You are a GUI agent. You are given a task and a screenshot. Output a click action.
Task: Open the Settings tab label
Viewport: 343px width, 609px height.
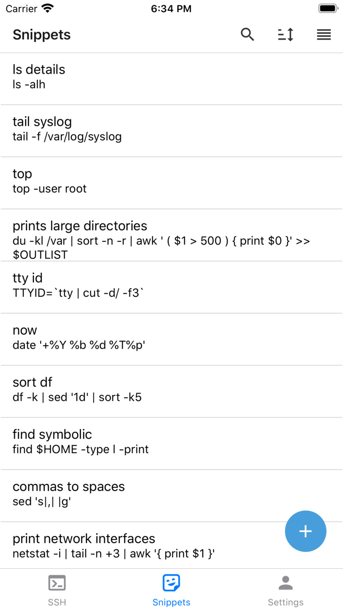286,602
